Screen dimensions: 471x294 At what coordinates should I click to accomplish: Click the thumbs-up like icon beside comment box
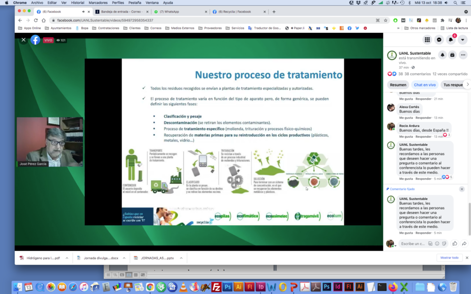455,243
